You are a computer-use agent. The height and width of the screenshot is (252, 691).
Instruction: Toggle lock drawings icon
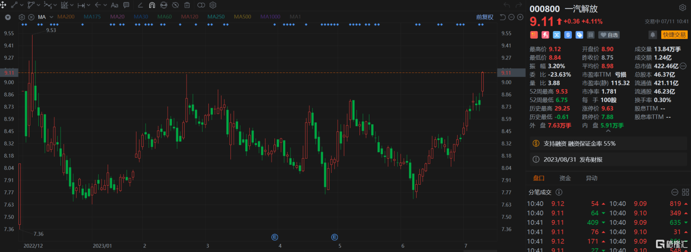click(x=163, y=5)
